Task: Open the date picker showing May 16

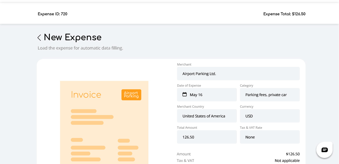Action: point(207,95)
